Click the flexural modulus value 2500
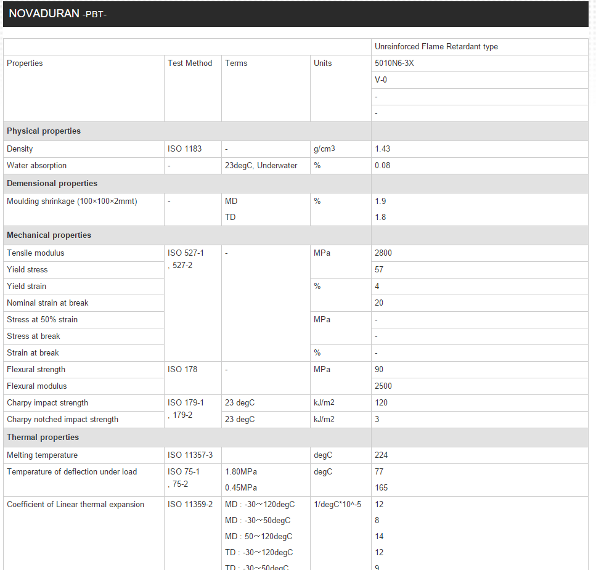The image size is (596, 570). click(x=383, y=386)
